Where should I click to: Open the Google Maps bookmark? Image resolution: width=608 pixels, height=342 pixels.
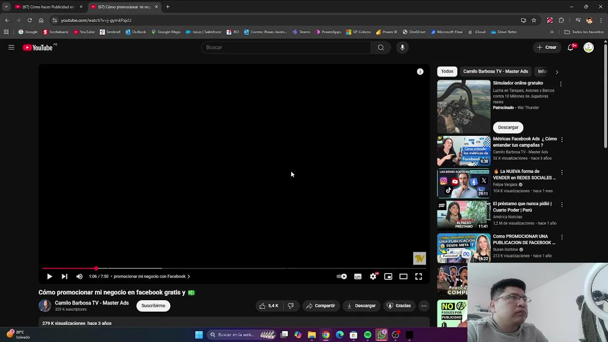pyautogui.click(x=166, y=32)
